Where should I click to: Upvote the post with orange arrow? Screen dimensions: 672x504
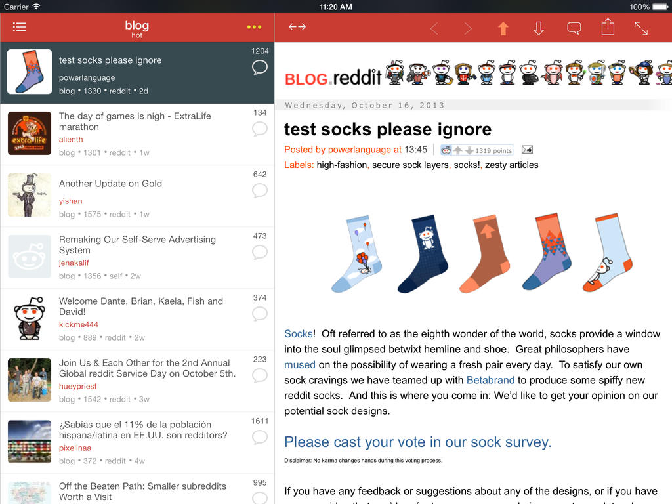pyautogui.click(x=503, y=28)
